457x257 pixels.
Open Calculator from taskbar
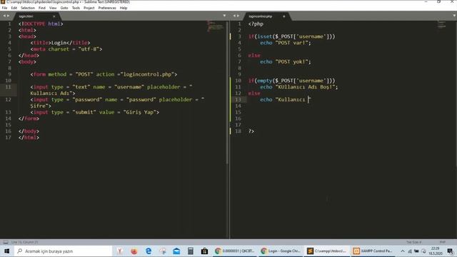tap(191, 251)
